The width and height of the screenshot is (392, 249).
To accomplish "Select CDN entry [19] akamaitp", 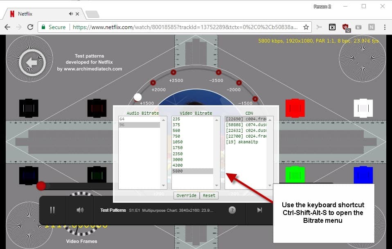I will [246, 142].
